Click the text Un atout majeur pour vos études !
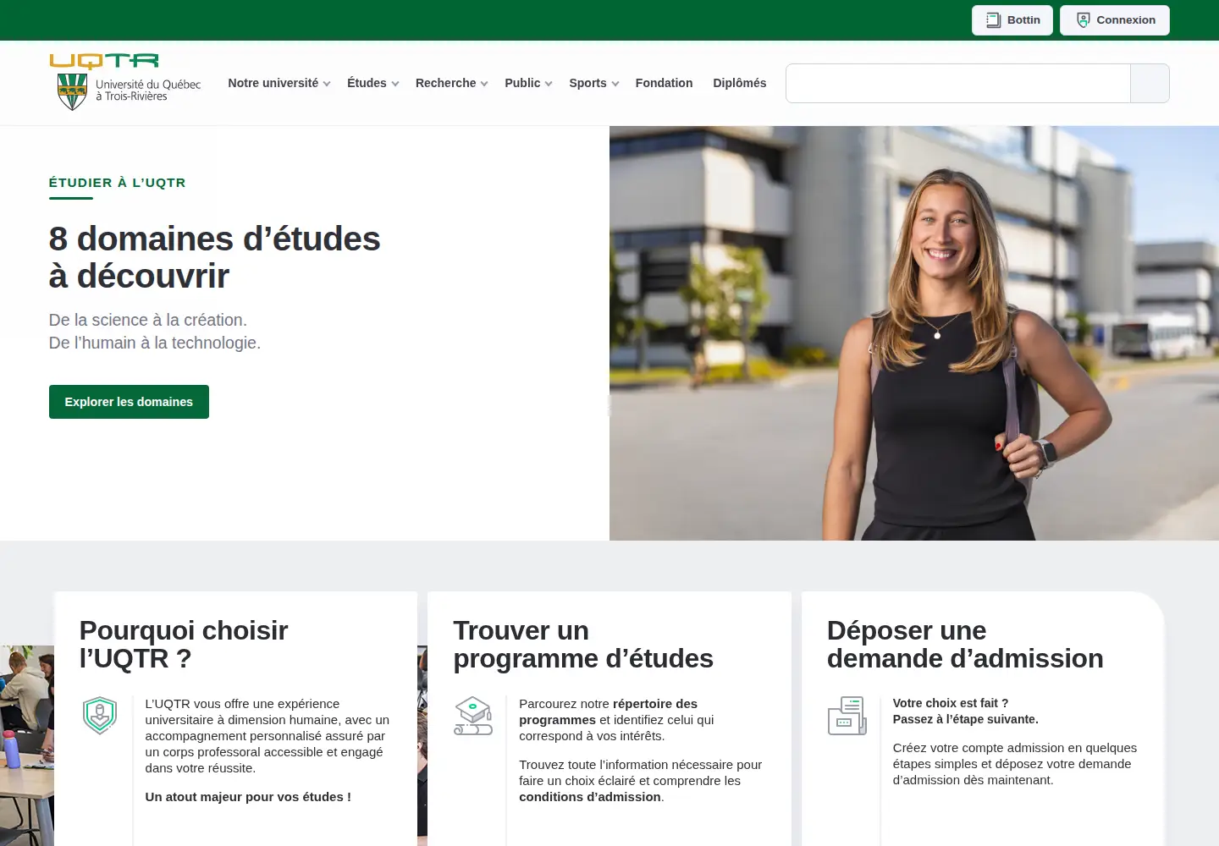This screenshot has height=846, width=1219. pos(248,797)
